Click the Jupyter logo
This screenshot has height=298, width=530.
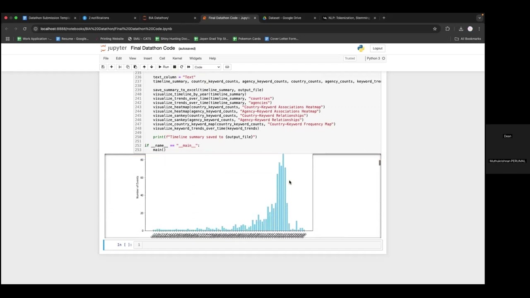[114, 48]
